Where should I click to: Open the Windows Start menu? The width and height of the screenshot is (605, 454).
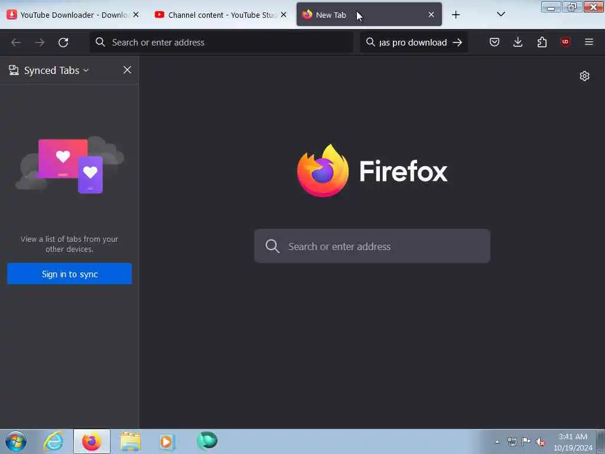pos(16,441)
